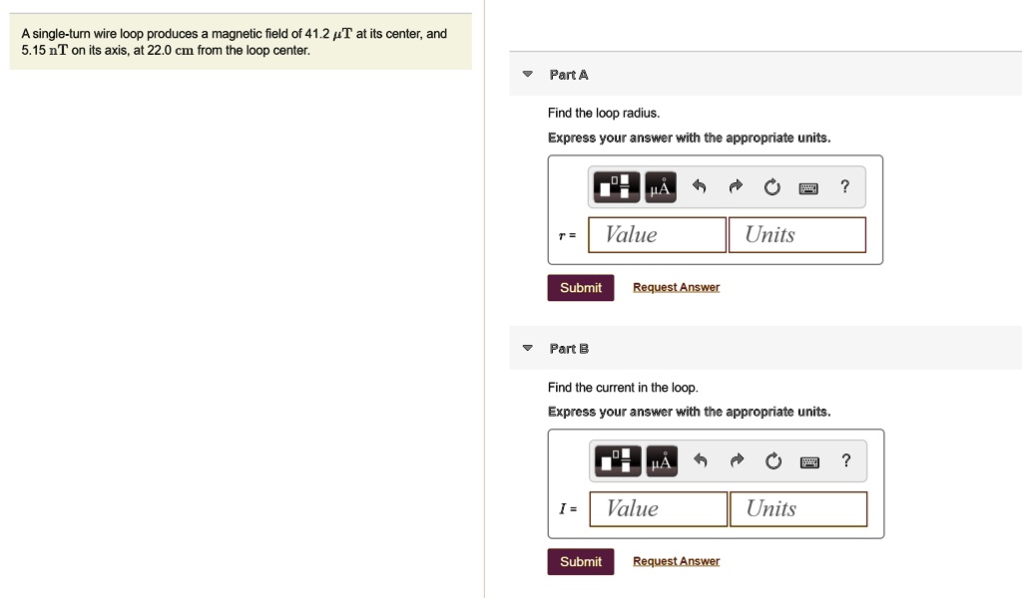This screenshot has height=598, width=1022.
Task: Collapse the Part B section
Action: 528,349
